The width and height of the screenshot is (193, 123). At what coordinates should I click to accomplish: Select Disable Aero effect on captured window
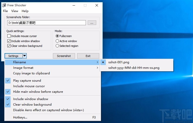pos(53,110)
